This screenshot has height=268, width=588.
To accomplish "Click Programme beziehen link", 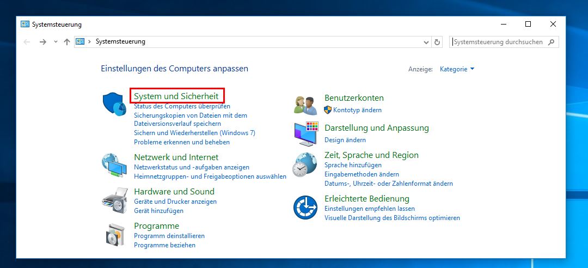I will click(x=164, y=245).
